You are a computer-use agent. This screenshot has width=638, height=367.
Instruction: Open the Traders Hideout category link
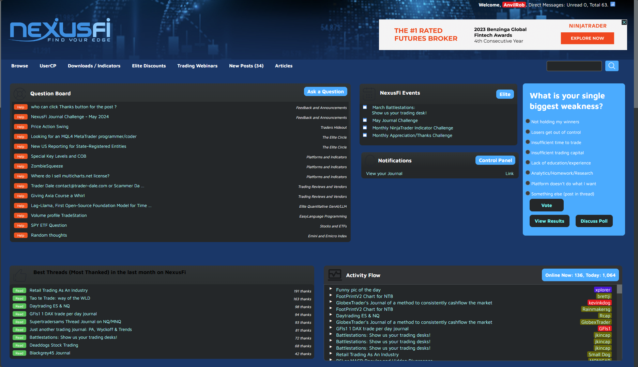point(334,127)
